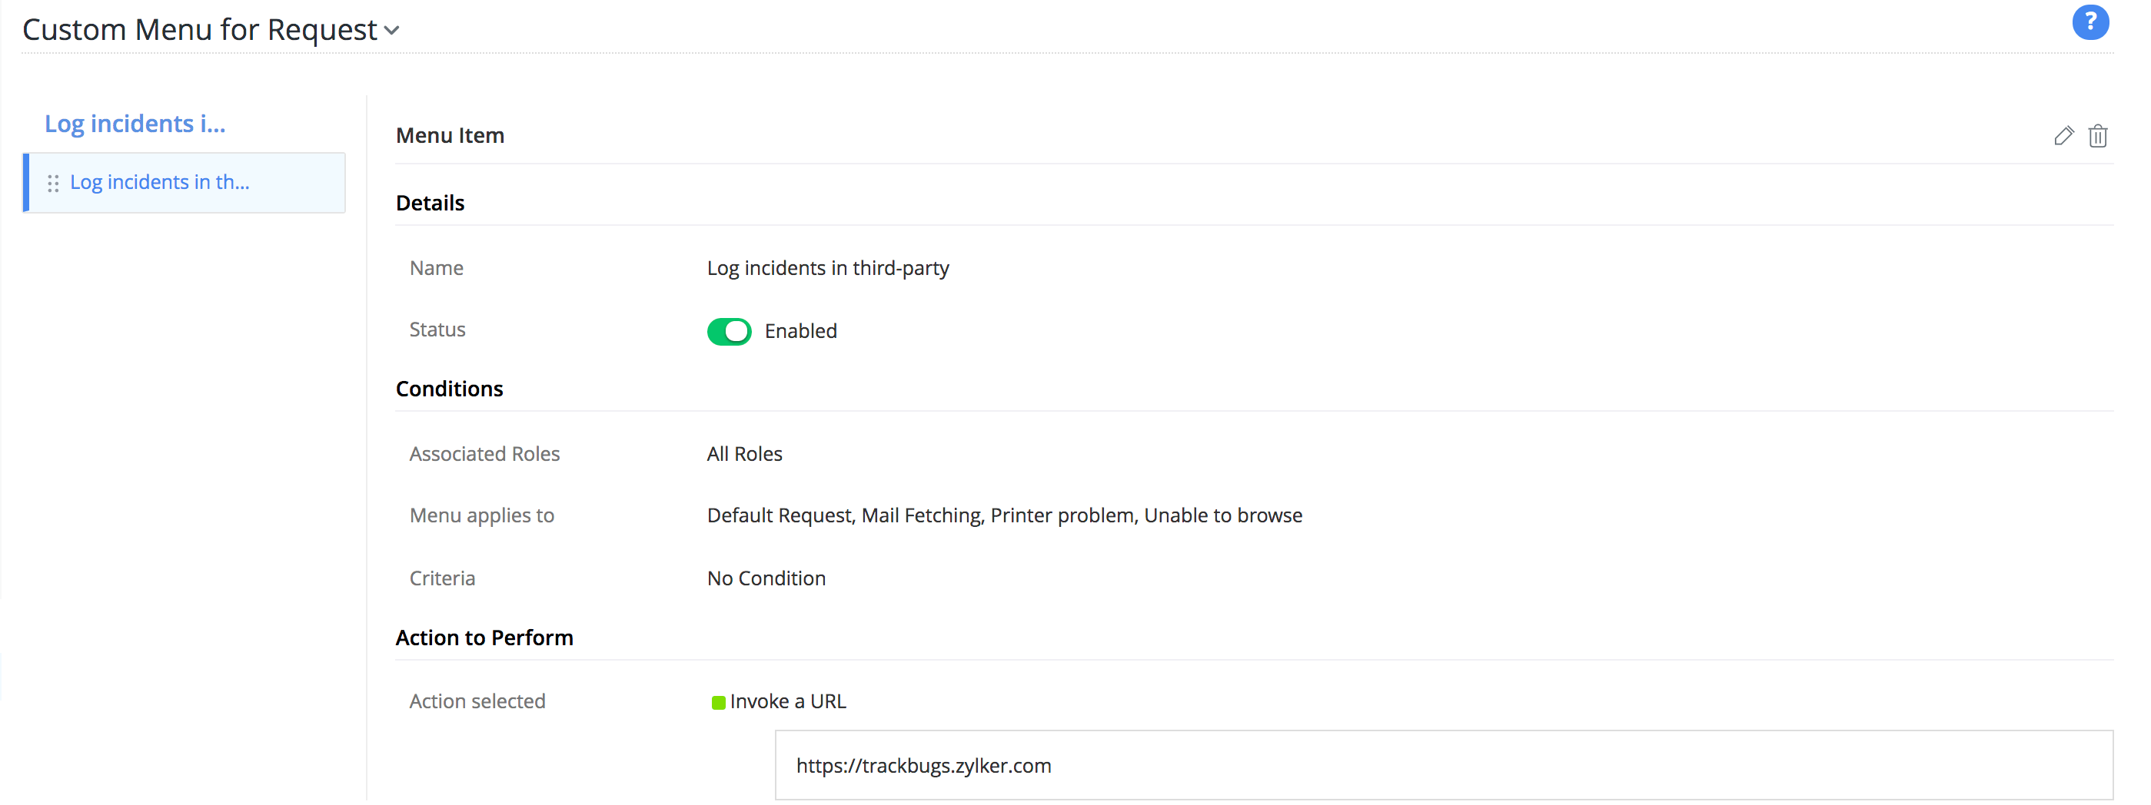Viewport: 2151px width, 805px height.
Task: Open the Custom Menu for Request title
Action: click(200, 30)
